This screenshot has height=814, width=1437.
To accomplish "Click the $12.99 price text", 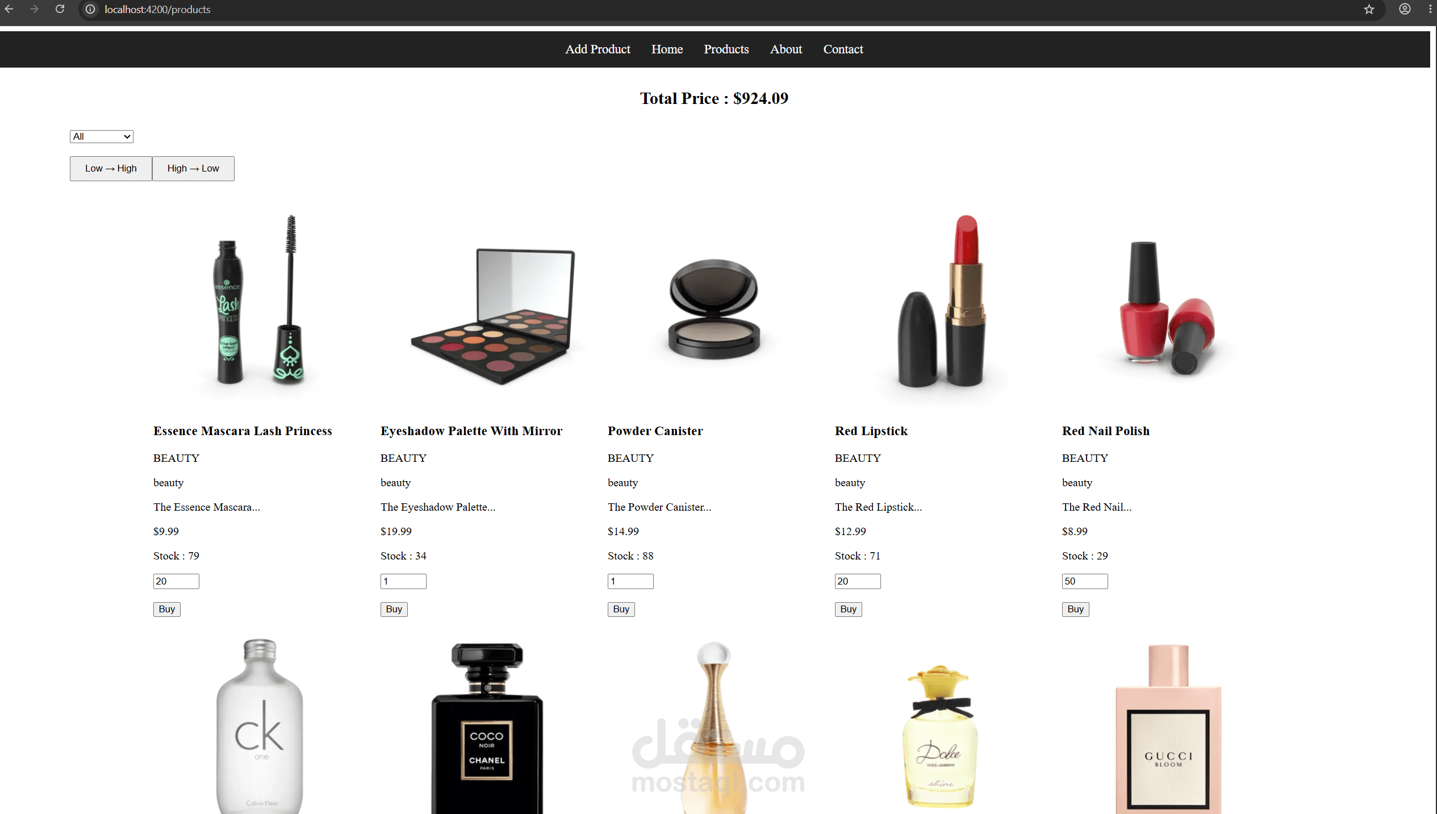I will (x=850, y=532).
